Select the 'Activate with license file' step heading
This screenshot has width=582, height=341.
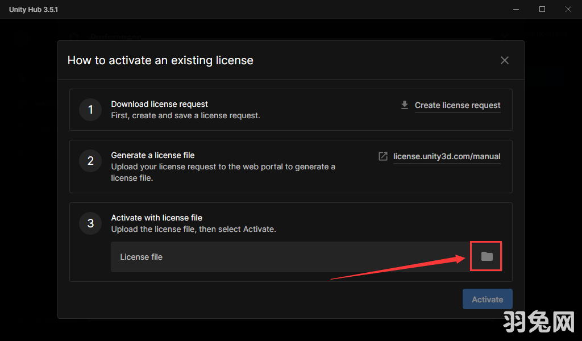(x=156, y=218)
